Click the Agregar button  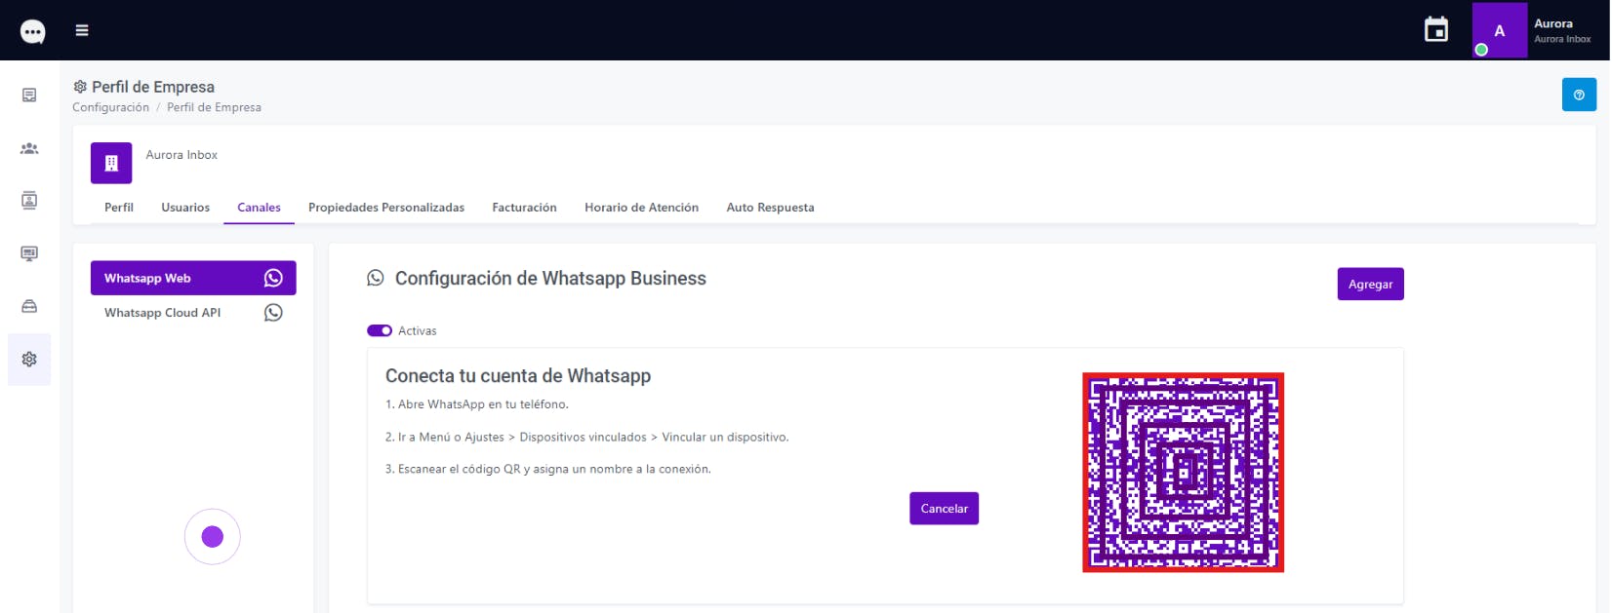[x=1370, y=285]
